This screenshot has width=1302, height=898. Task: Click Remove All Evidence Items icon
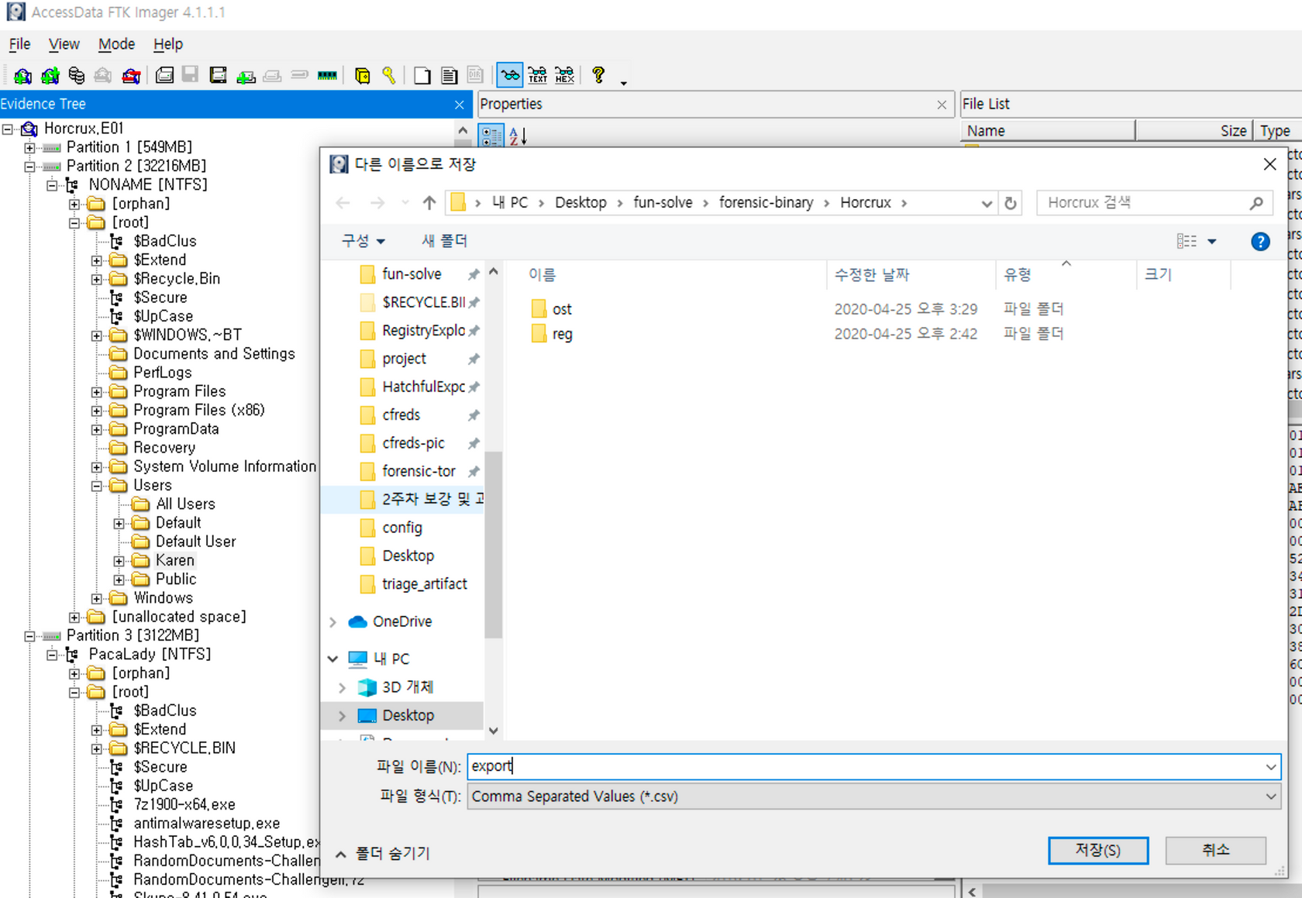132,75
